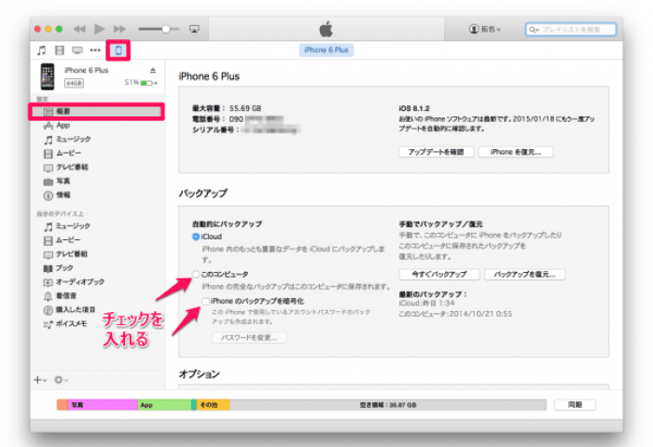Click パスワードを変更 button
This screenshot has height=447, width=653.
(x=249, y=338)
